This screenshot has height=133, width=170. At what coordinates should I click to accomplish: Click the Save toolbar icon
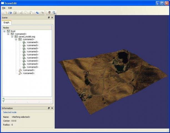(15, 12)
